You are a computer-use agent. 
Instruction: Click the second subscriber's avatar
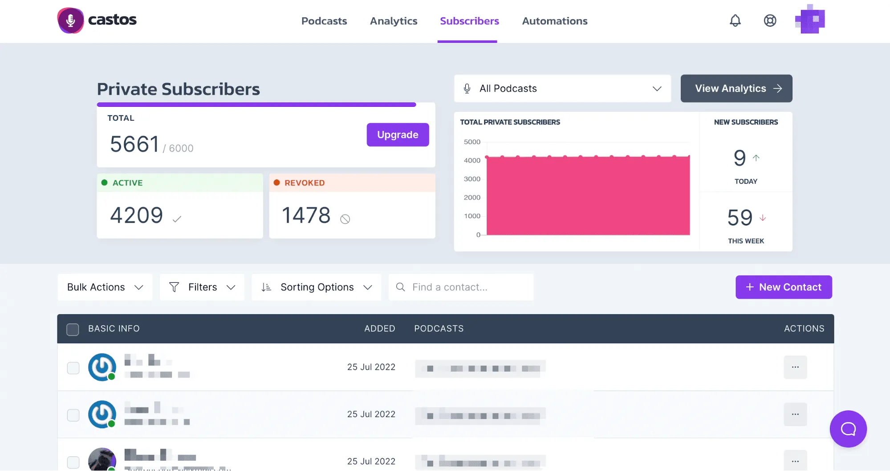(102, 414)
